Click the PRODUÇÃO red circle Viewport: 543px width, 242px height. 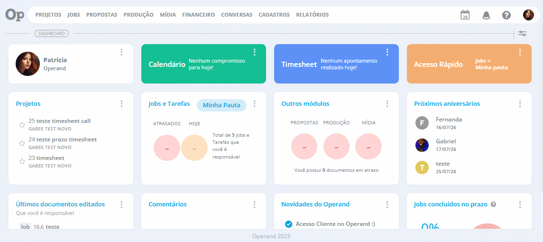click(337, 147)
